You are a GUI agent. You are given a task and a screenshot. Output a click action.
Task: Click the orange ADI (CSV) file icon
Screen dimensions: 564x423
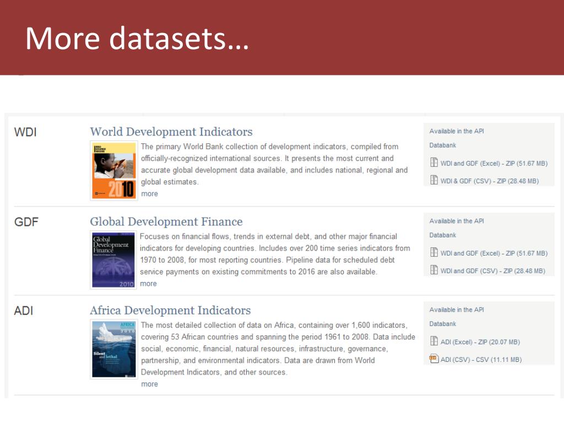click(434, 359)
